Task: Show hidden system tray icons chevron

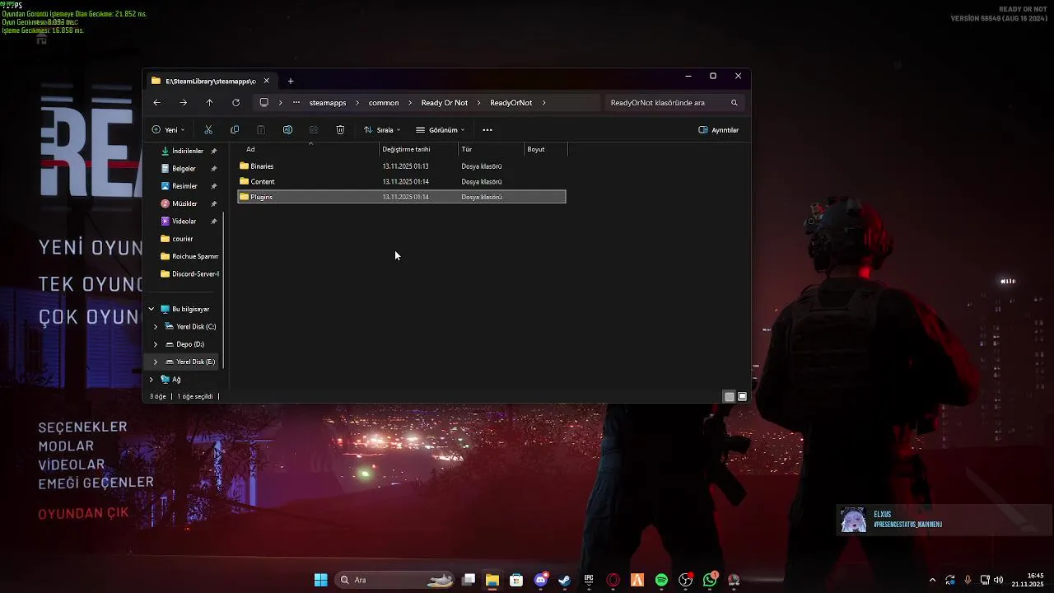Action: tap(932, 580)
